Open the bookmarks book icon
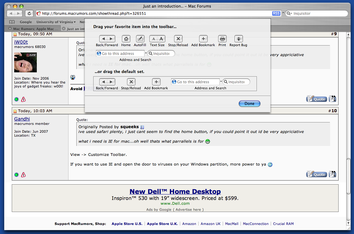354x234 pixels. coord(12,22)
